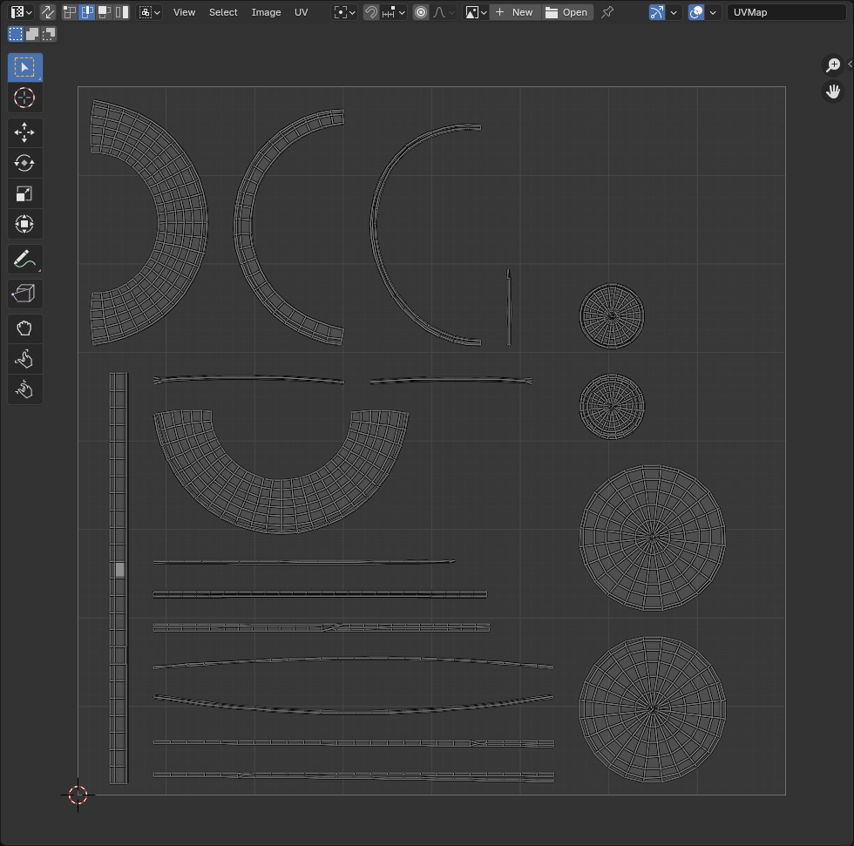Viewport: 854px width, 846px height.
Task: Select the Relax sculpt tool
Action: 24,359
